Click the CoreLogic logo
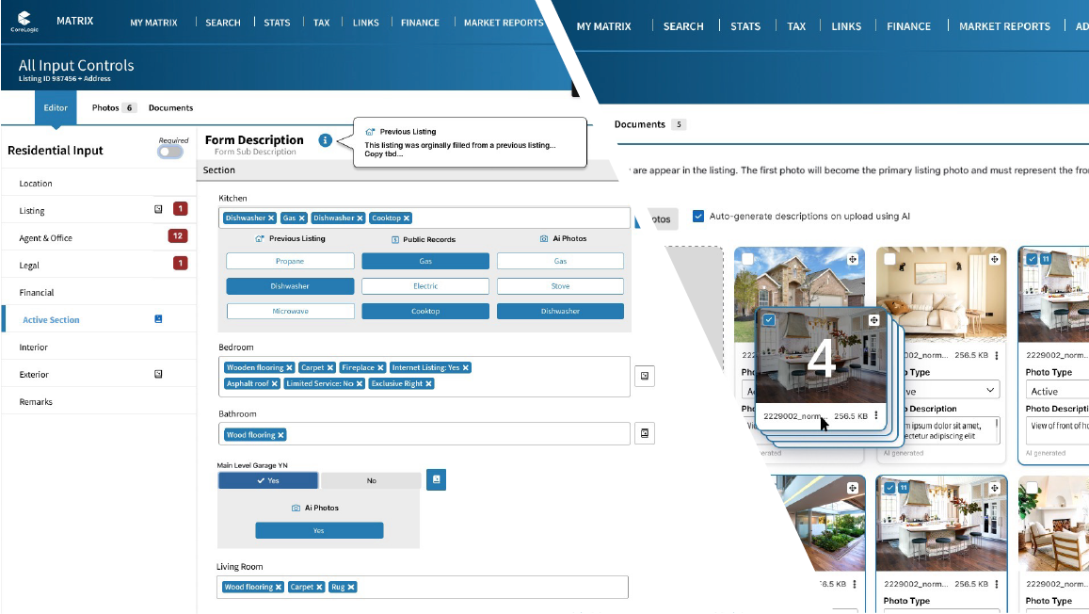The image size is (1089, 614). pyautogui.click(x=24, y=22)
